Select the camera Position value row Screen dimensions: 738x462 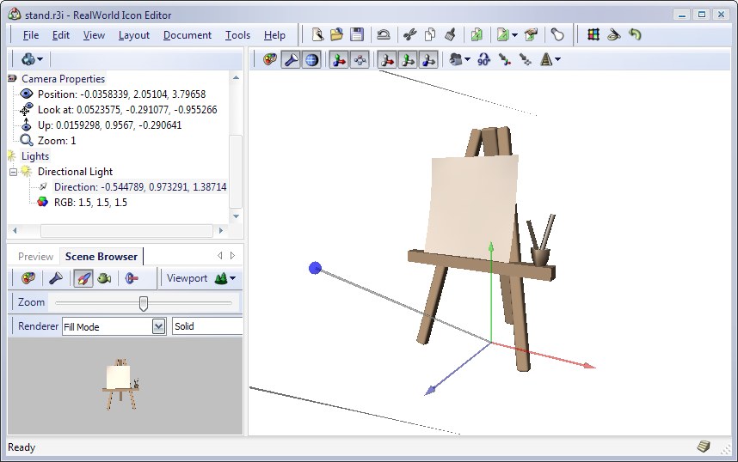point(121,94)
